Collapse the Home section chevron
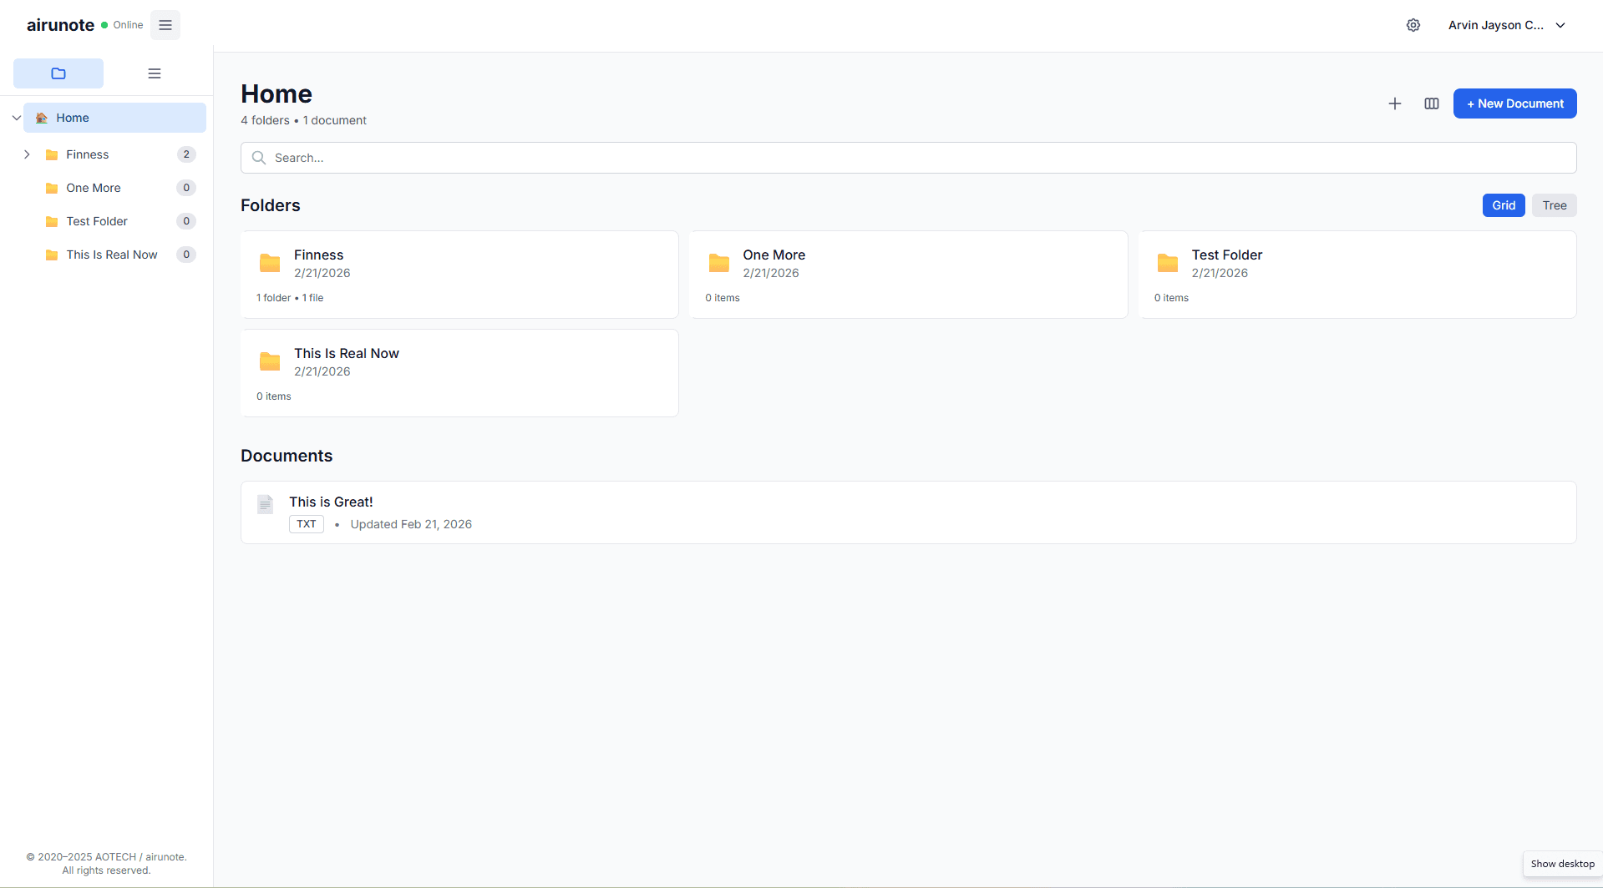The width and height of the screenshot is (1603, 888). pyautogui.click(x=17, y=118)
